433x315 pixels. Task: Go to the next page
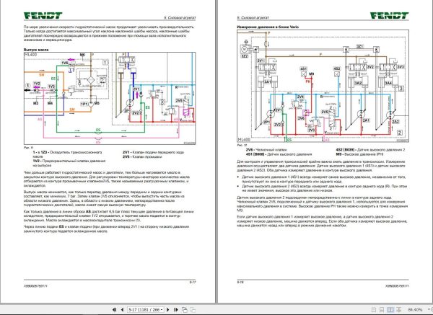coord(168,310)
